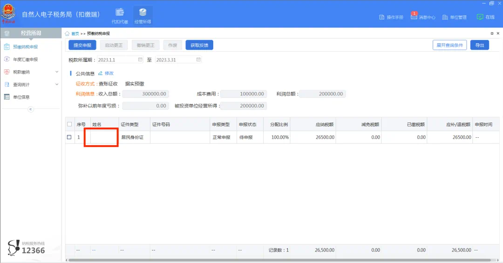Tick the checkbox for row 1
Screen dimensions: 503x263
(x=69, y=137)
